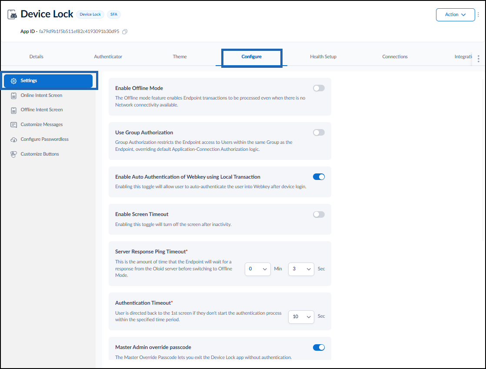This screenshot has height=369, width=486.
Task: Click the SFA tag badge
Action: coord(114,14)
